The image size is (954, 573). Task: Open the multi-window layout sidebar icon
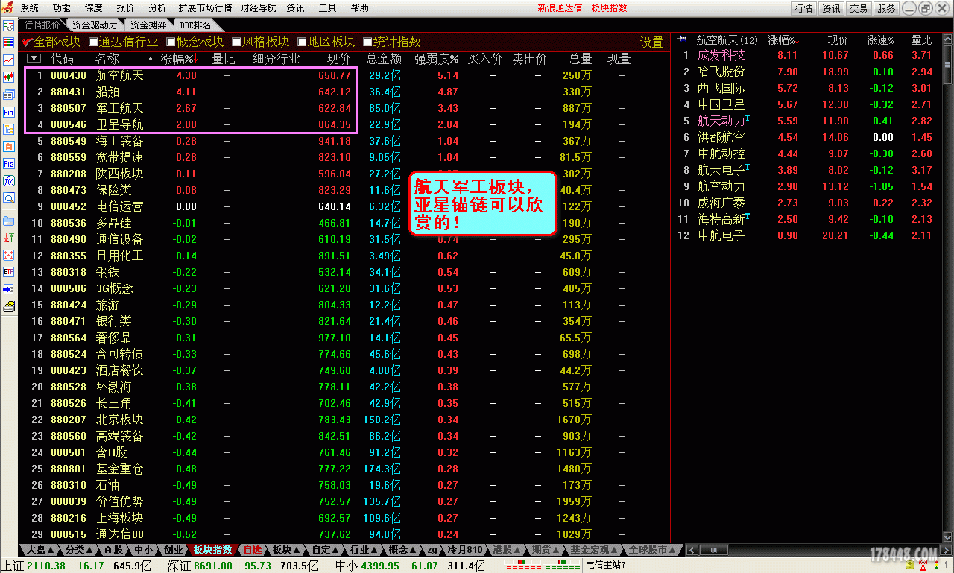tap(8, 95)
